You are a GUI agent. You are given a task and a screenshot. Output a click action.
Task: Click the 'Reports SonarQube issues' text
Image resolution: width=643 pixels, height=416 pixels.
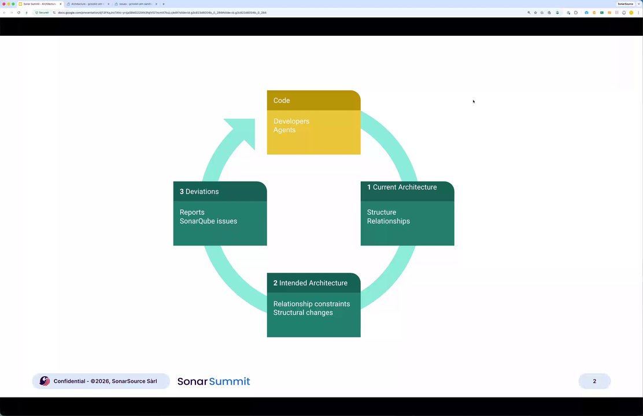208,217
